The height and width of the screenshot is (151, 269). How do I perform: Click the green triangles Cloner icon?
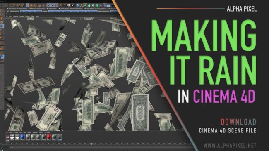pos(97,5)
